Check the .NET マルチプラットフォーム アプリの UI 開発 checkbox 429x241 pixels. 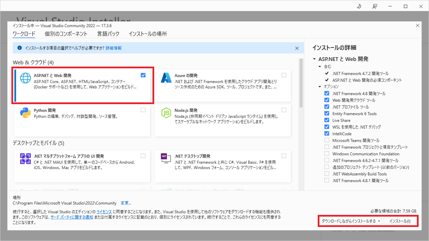[143, 156]
